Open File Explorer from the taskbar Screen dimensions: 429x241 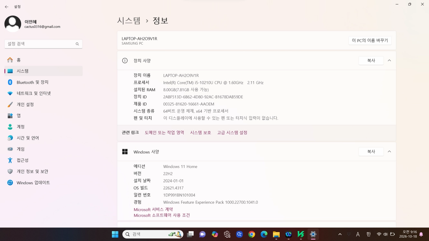(276, 235)
